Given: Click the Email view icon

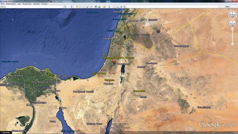Looking at the screenshot, I should [x=114, y=7].
